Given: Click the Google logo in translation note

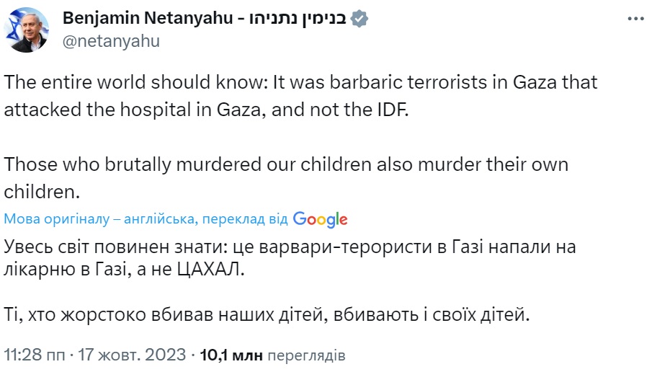Looking at the screenshot, I should click(321, 219).
